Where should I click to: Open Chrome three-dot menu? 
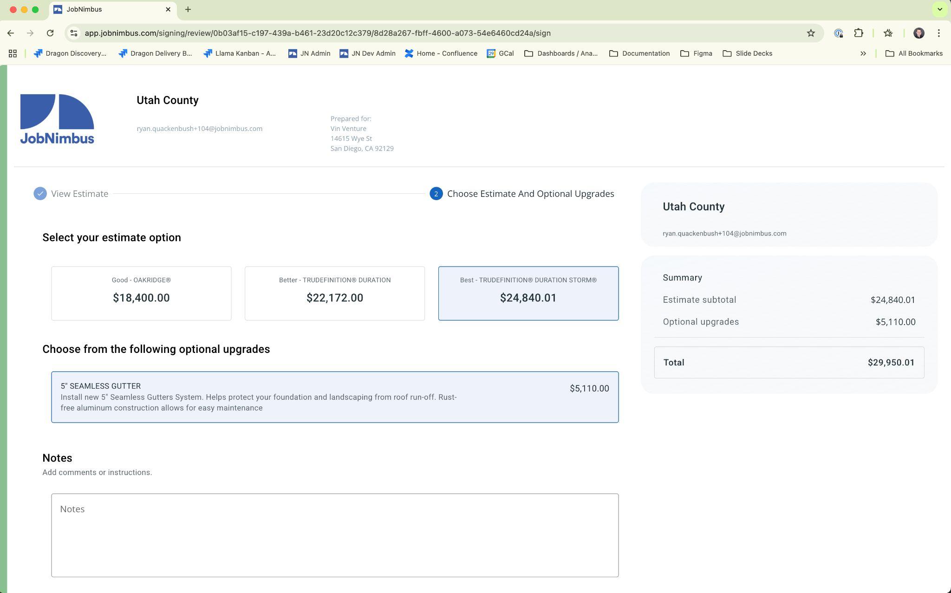coord(938,33)
